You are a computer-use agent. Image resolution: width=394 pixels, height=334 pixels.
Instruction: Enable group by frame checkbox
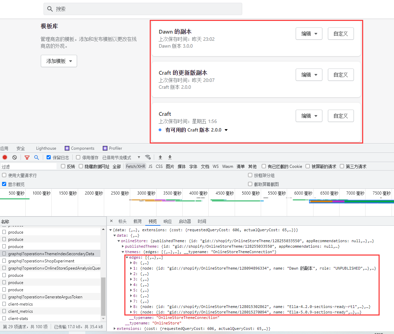click(x=250, y=175)
